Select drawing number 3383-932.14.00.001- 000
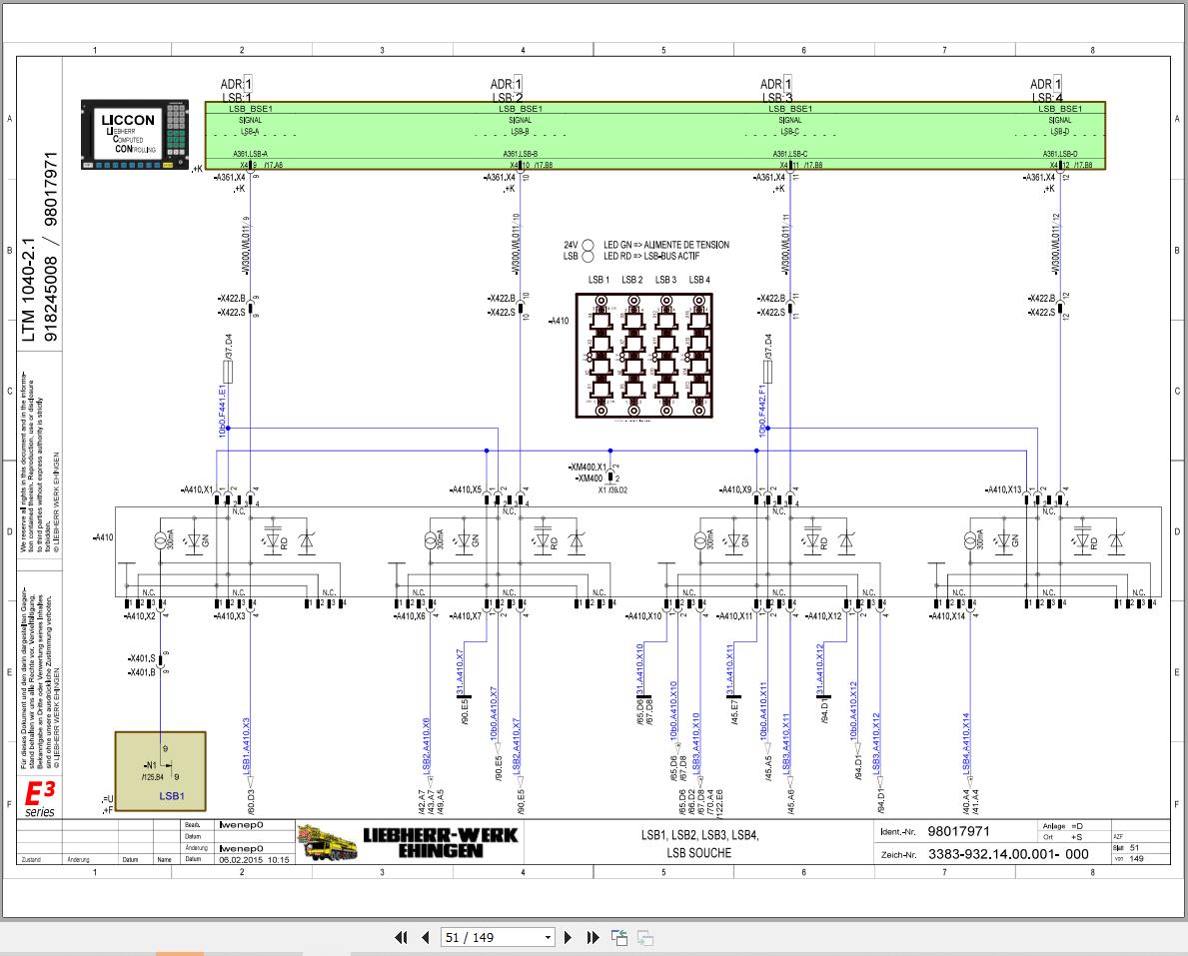 point(1008,854)
